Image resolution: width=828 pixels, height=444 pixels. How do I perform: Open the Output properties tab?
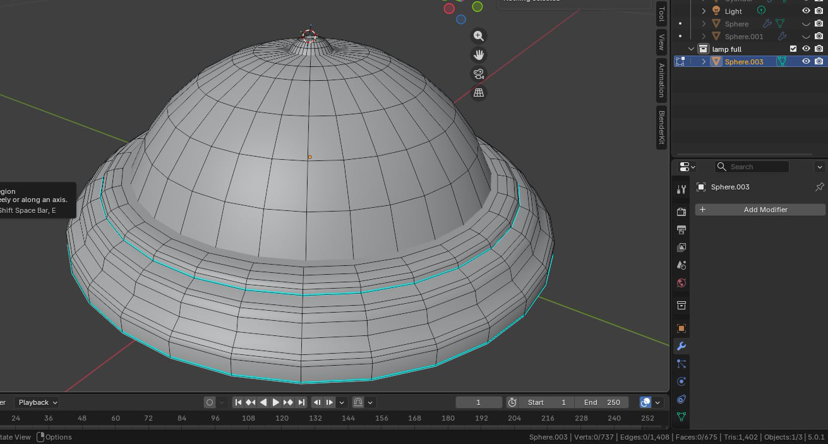(681, 229)
